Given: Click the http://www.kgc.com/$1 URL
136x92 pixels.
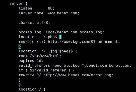Looking at the screenshot, I should (x=72, y=42).
